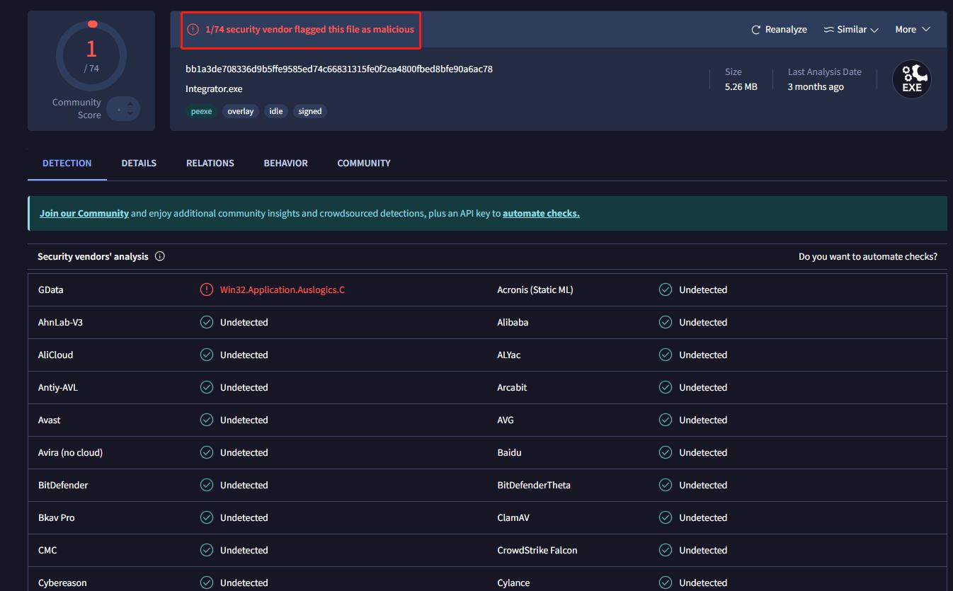Click the Acronis (Static ML) vendor name

tap(535, 289)
